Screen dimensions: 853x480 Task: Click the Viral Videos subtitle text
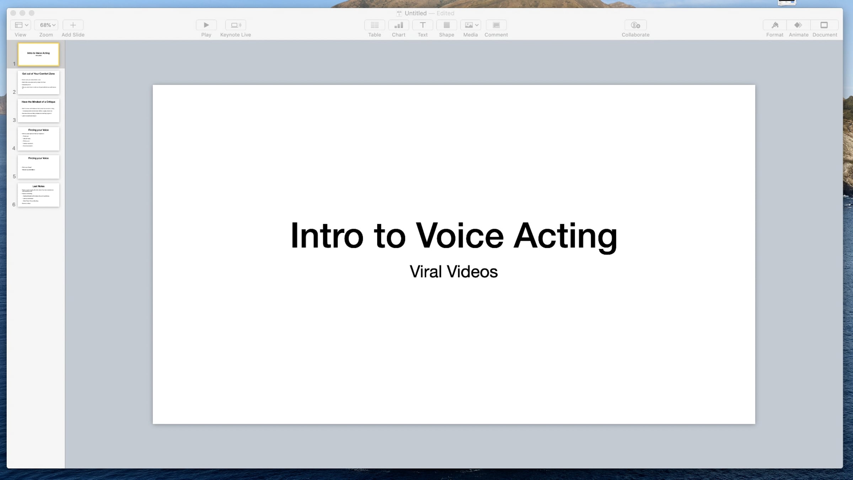click(454, 272)
